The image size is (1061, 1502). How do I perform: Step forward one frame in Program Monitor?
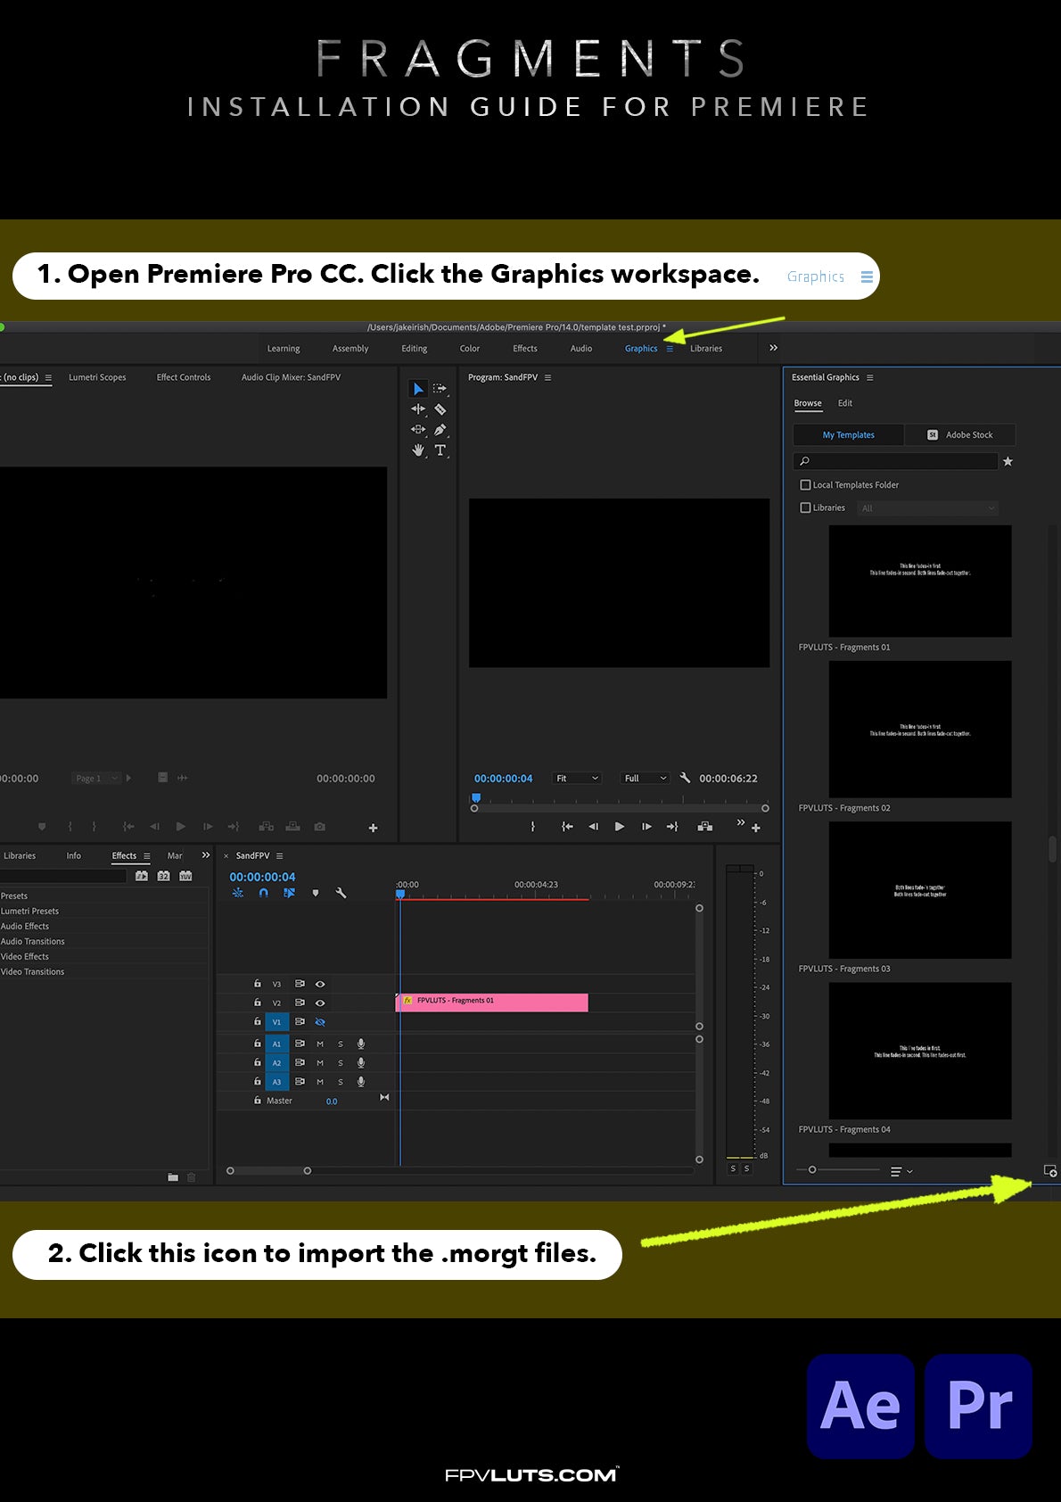pyautogui.click(x=646, y=827)
